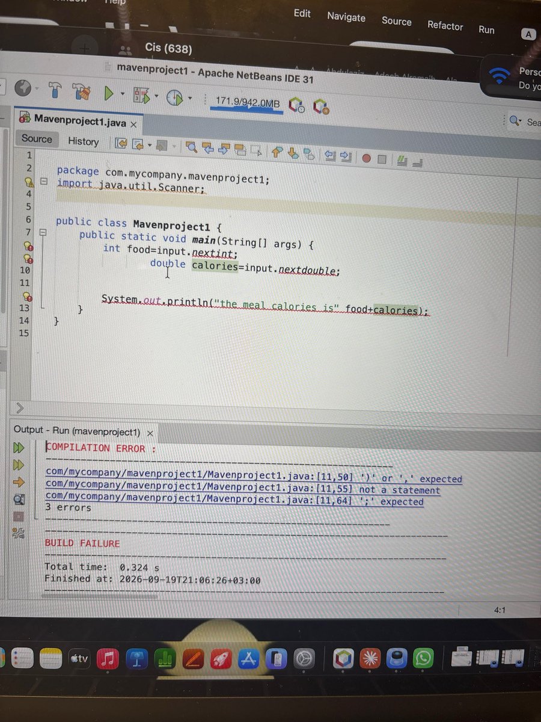This screenshot has height=722, width=541.
Task: Click the stop square button in Output sidebar
Action: point(19,516)
